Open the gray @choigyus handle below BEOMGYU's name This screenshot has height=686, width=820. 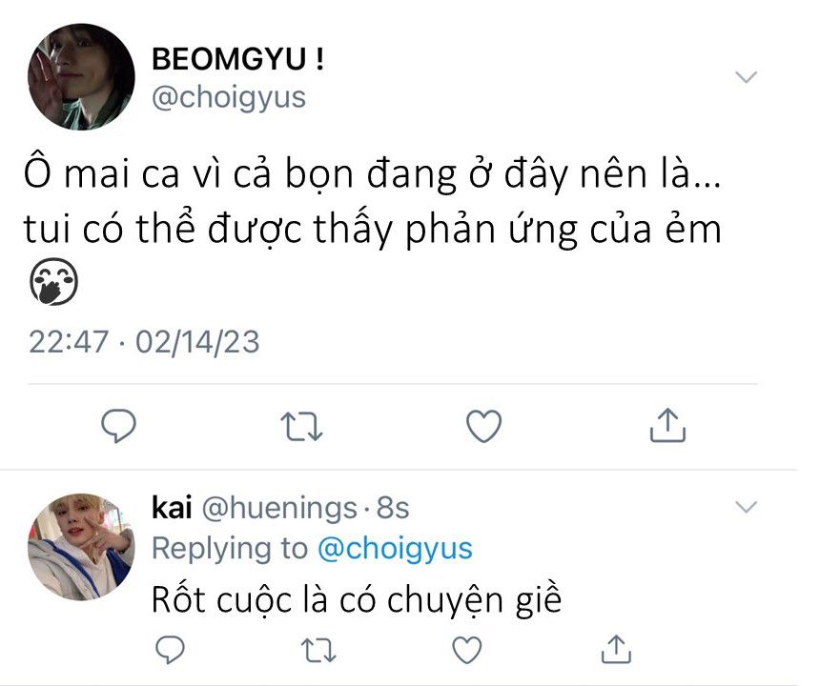pyautogui.click(x=229, y=97)
